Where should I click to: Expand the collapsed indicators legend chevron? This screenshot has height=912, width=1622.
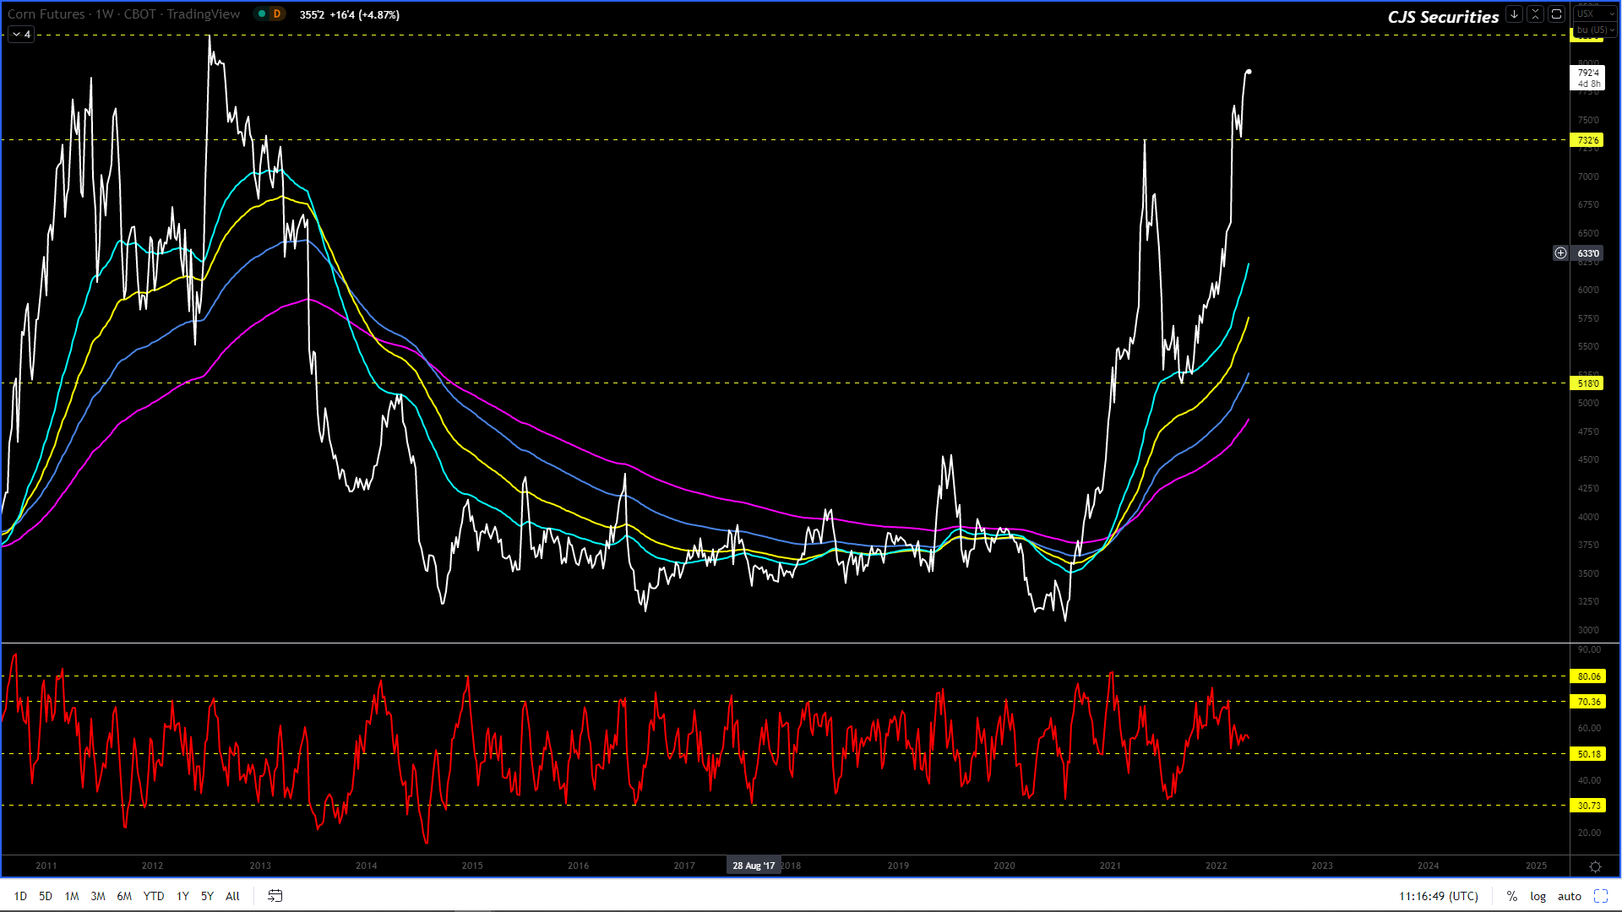17,35
